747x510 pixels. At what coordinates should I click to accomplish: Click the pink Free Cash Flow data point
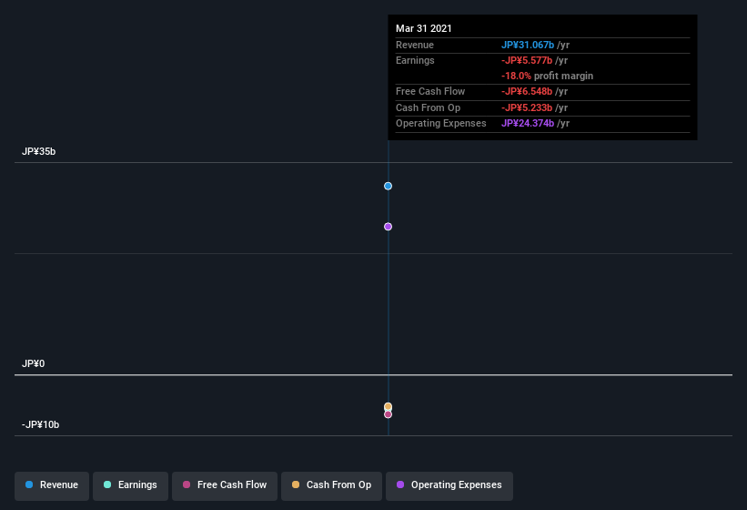pyautogui.click(x=388, y=414)
